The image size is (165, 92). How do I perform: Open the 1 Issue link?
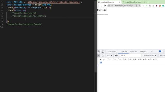tap(162, 55)
